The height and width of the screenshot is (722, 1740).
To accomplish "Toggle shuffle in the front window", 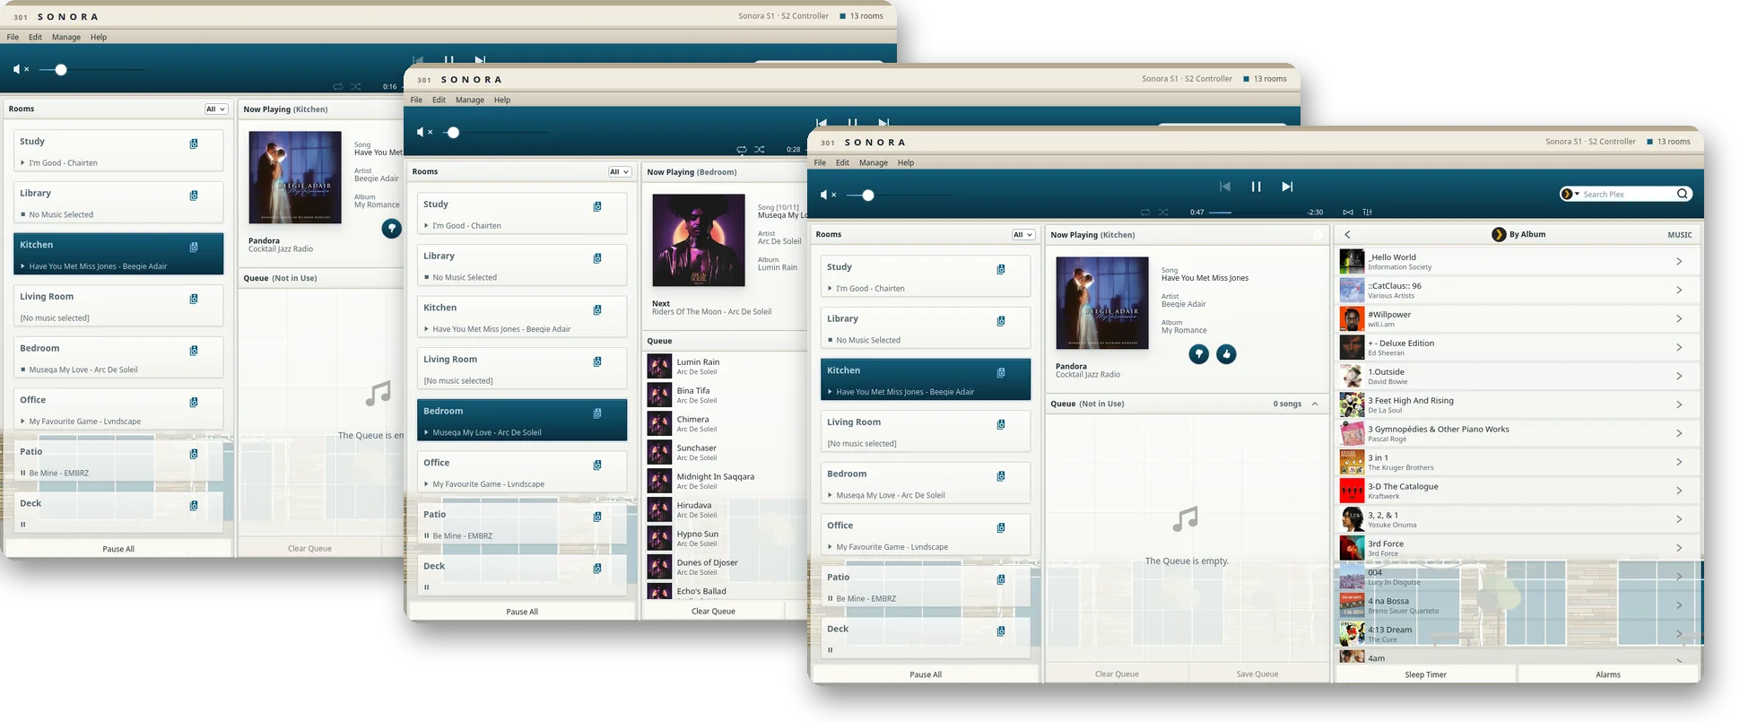I will point(1163,213).
